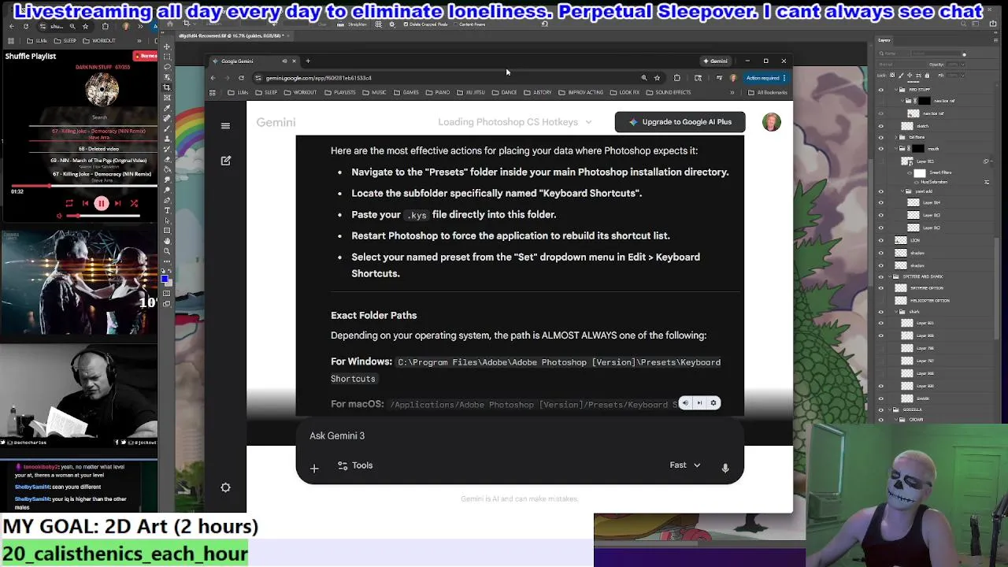Bookmark this page with the star icon
The image size is (1008, 567).
[x=657, y=78]
